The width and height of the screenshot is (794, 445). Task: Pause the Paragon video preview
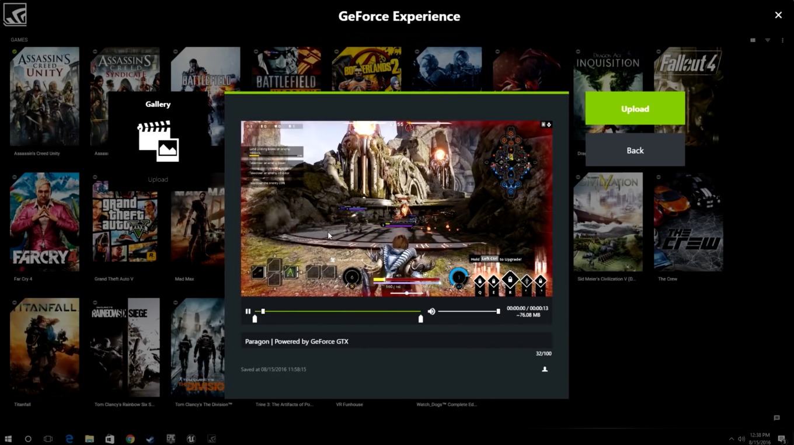click(x=248, y=311)
